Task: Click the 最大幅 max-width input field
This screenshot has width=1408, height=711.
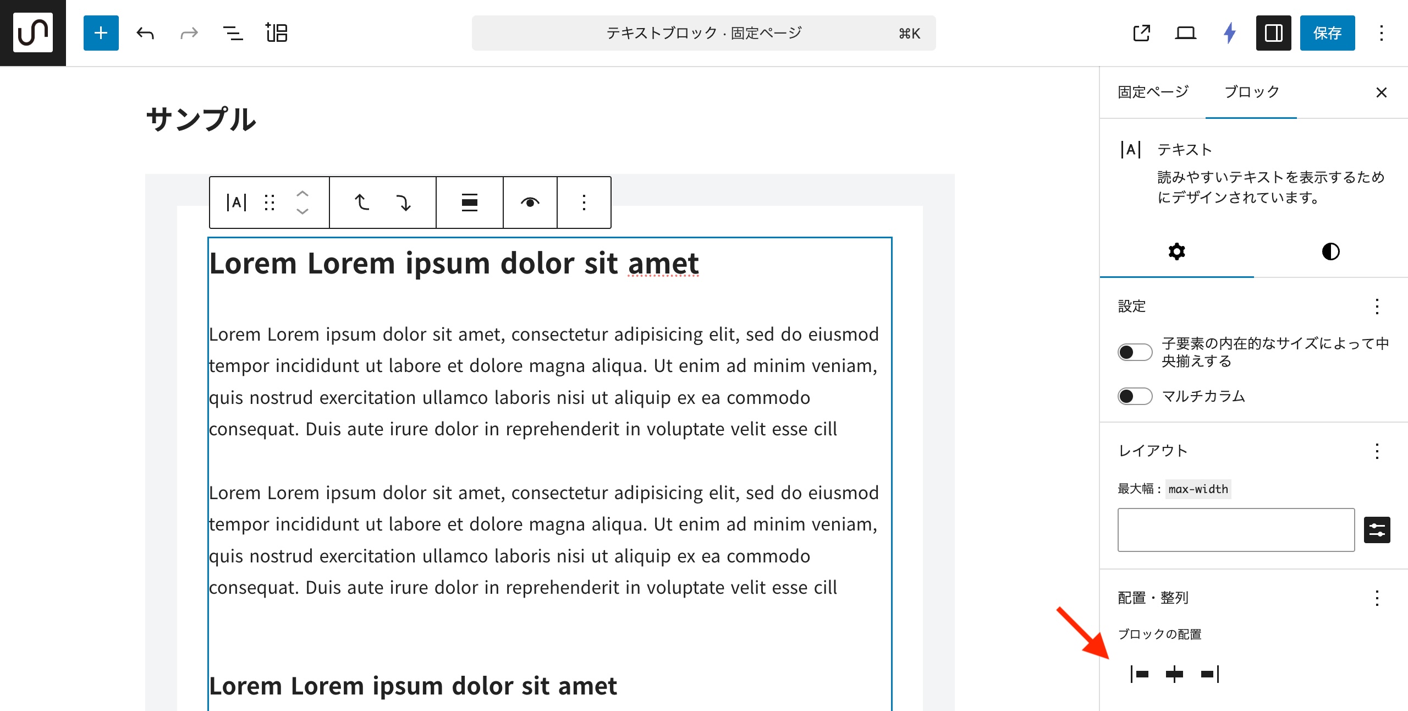Action: tap(1235, 529)
